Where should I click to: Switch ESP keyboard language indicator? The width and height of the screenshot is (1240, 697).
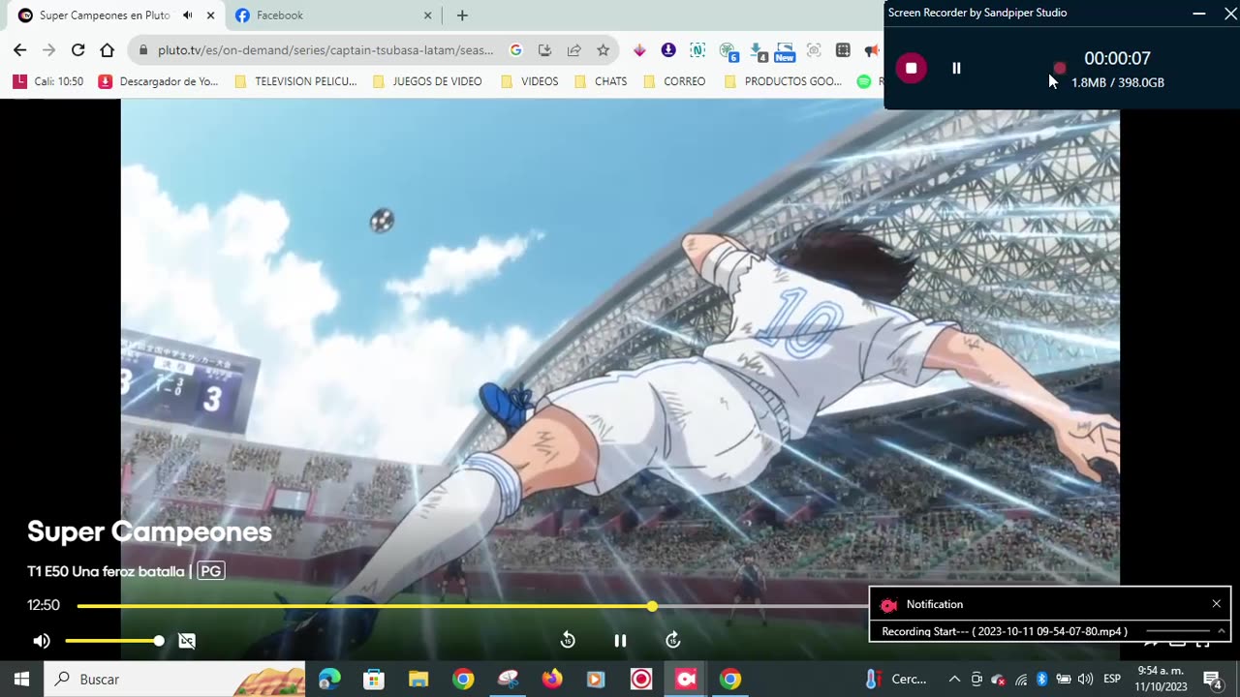pyautogui.click(x=1112, y=680)
